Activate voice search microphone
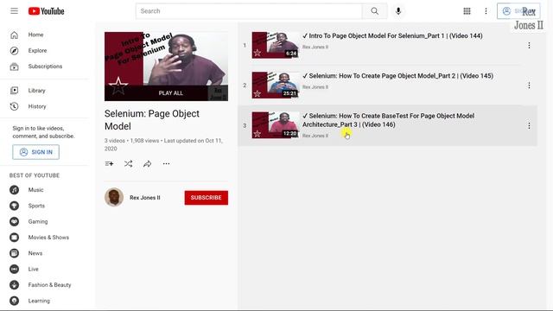This screenshot has width=553, height=311. (x=398, y=11)
